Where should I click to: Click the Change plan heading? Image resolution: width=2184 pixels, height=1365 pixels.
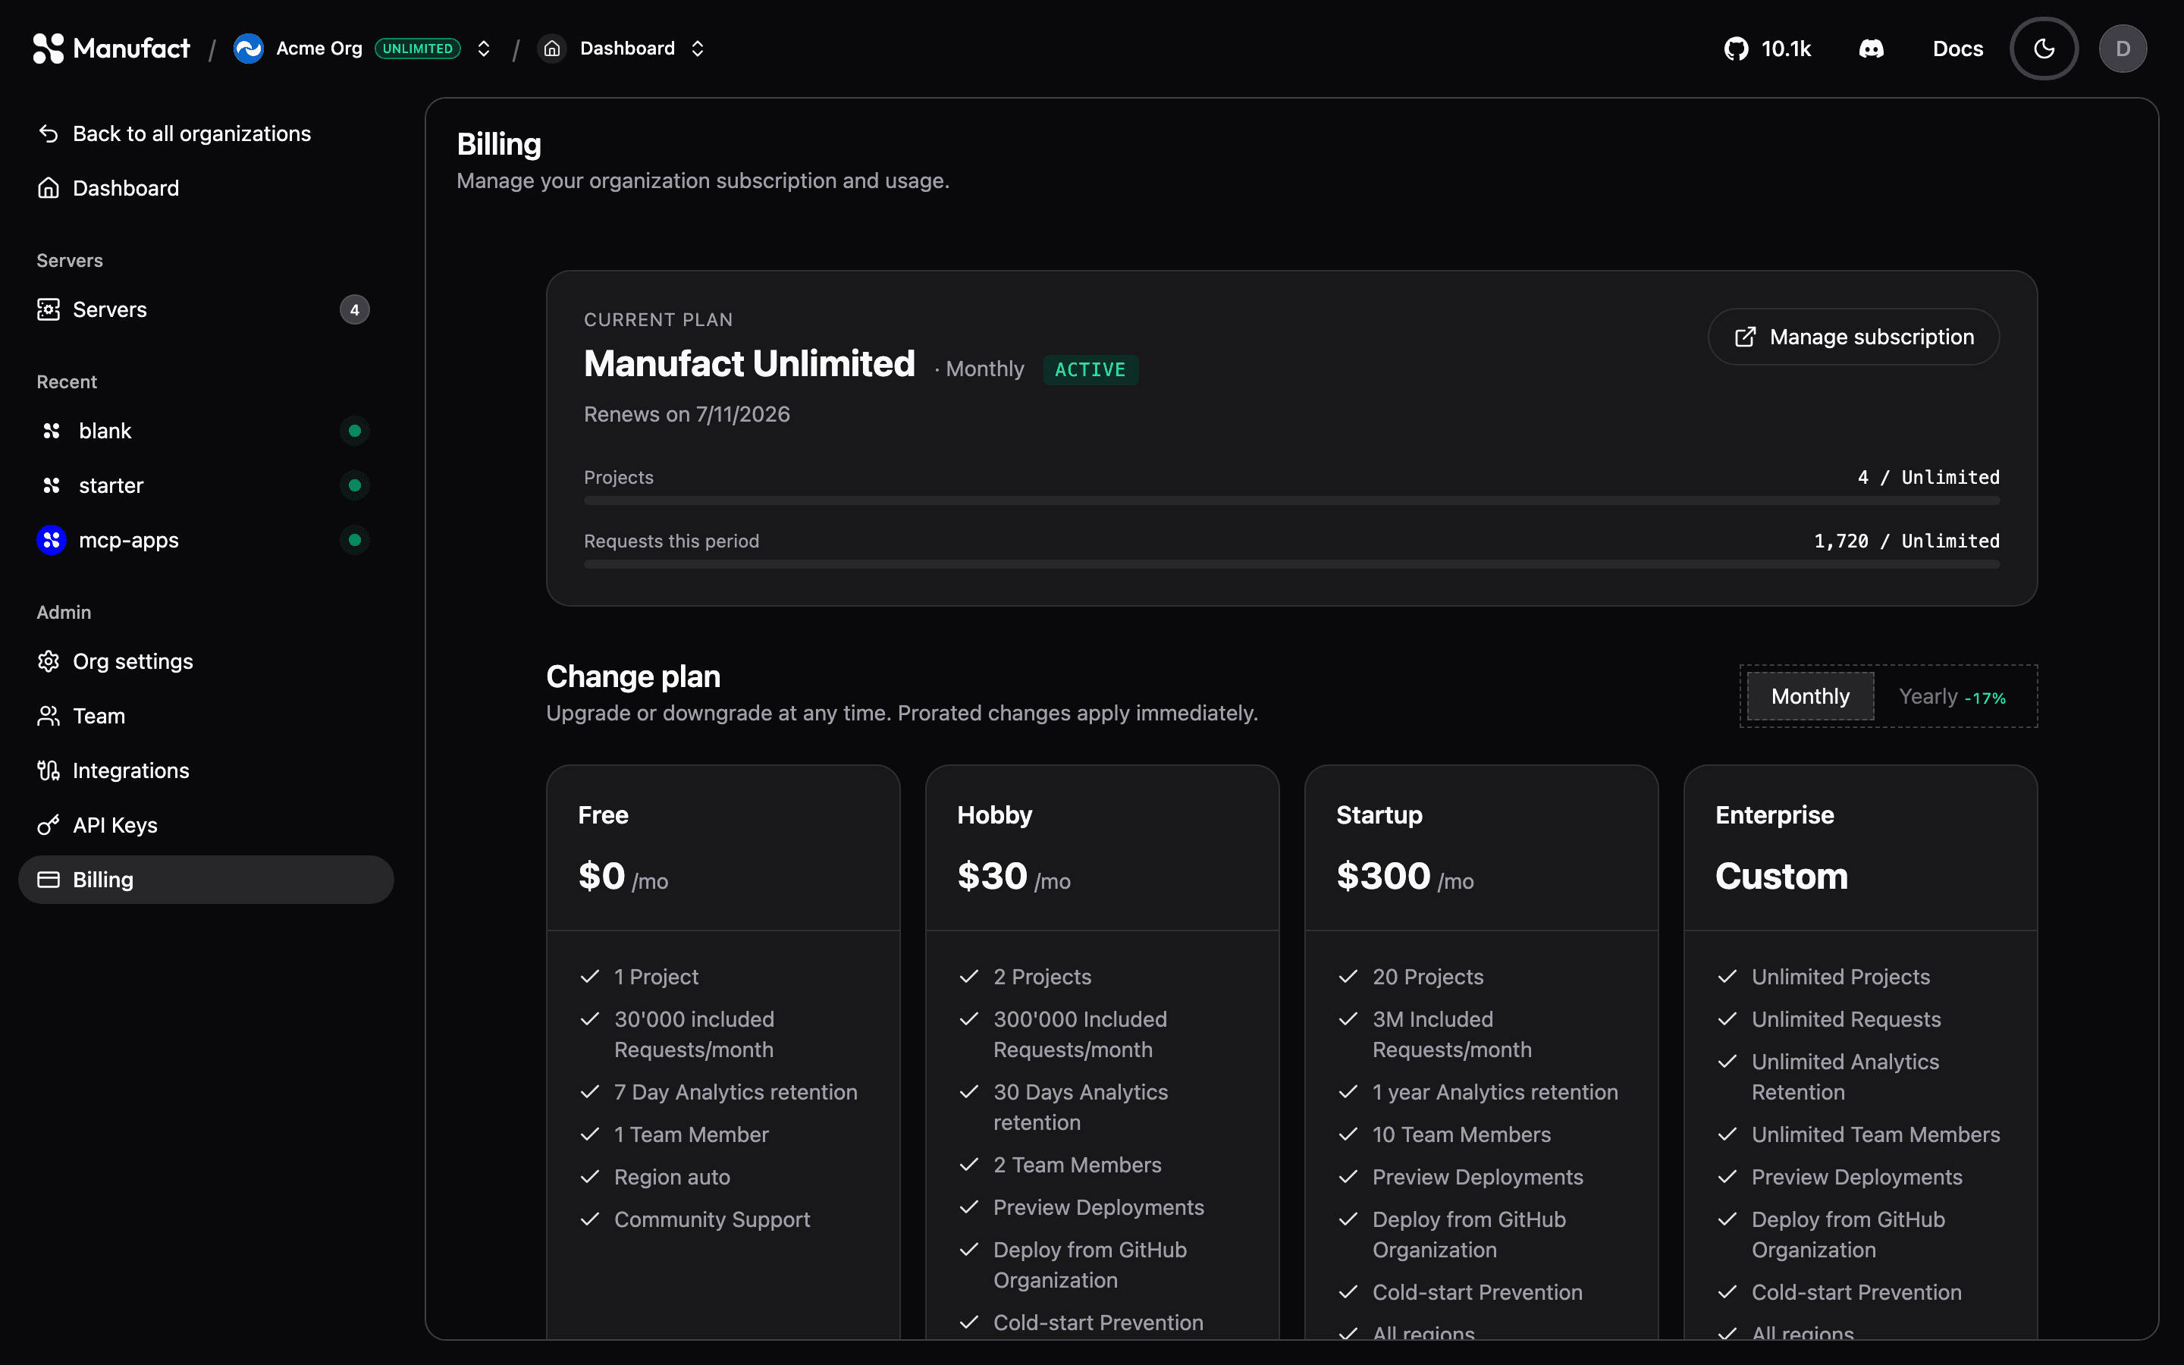pyautogui.click(x=632, y=676)
